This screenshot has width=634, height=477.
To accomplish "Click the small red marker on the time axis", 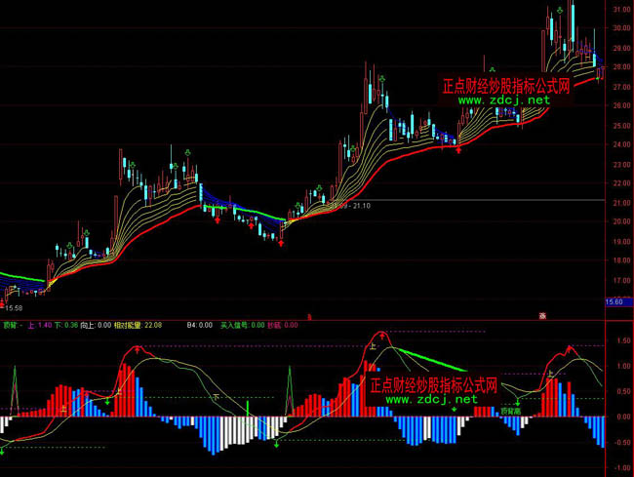I will tap(542, 315).
